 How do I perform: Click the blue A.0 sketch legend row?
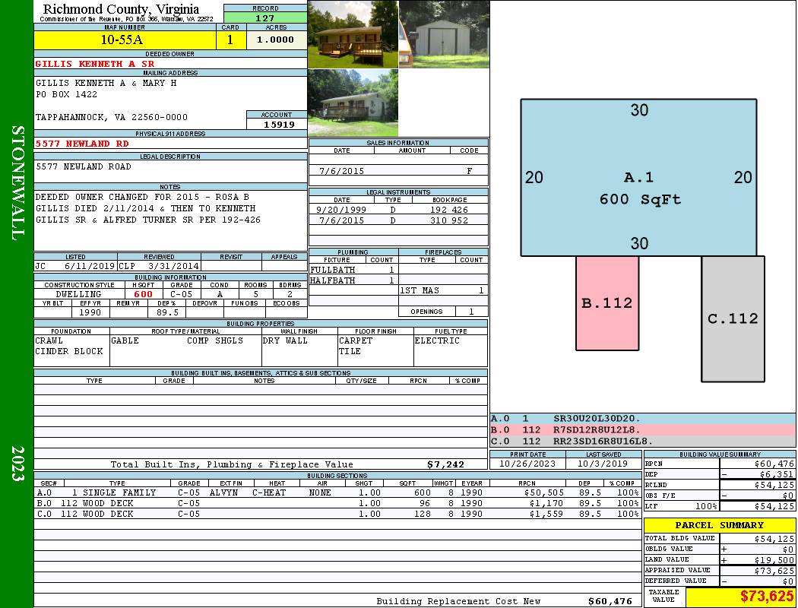[642, 419]
